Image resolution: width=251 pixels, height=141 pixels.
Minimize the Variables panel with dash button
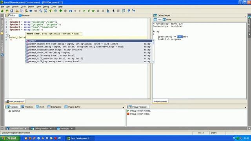[123, 107]
